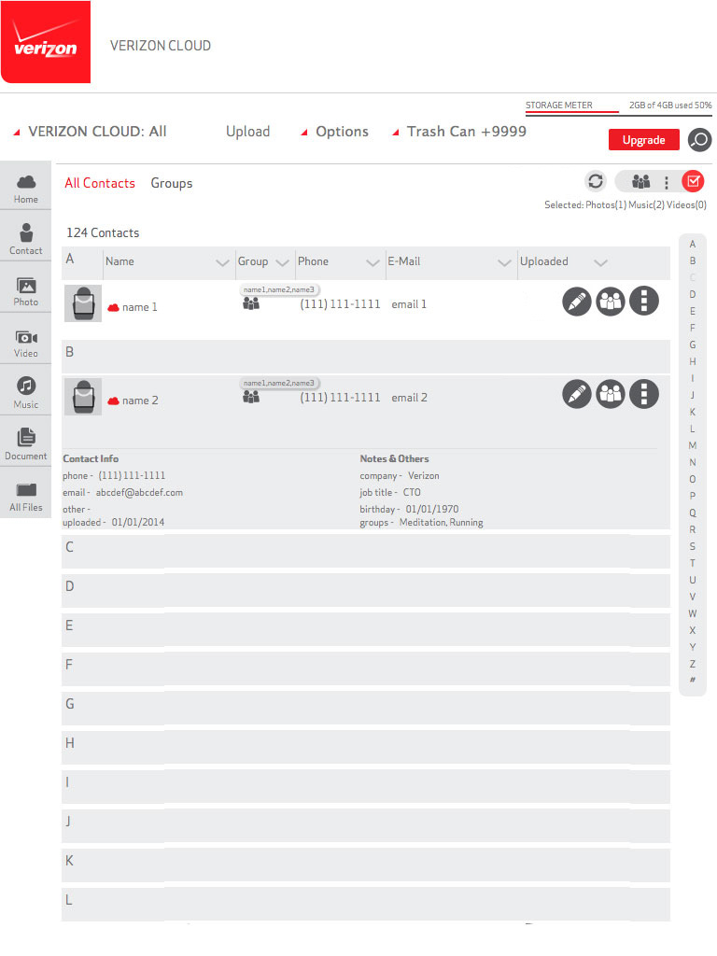The image size is (717, 956).
Task: Open Video section in sidebar
Action: [x=26, y=343]
